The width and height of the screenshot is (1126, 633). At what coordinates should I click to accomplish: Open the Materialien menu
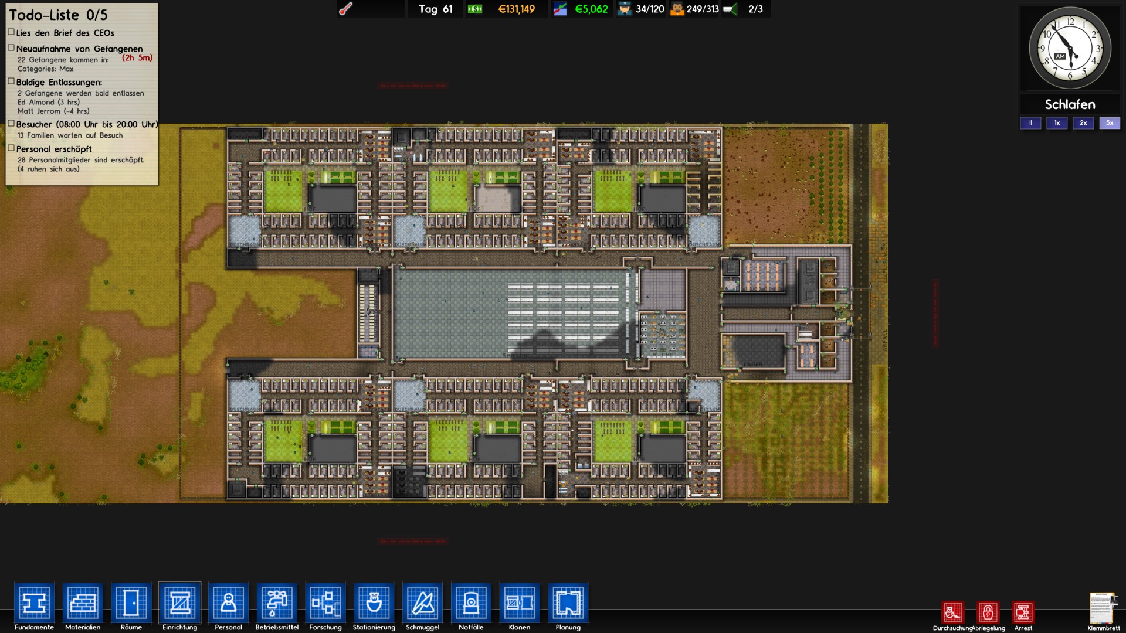coord(83,603)
